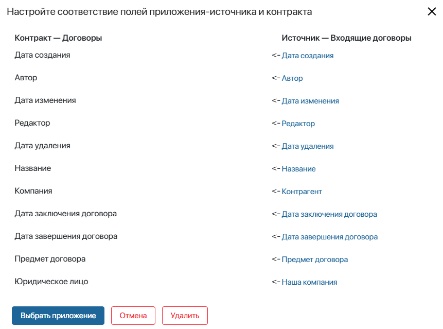This screenshot has height=329, width=443.
Task: Choose the 'Название' source field link
Action: point(298,169)
